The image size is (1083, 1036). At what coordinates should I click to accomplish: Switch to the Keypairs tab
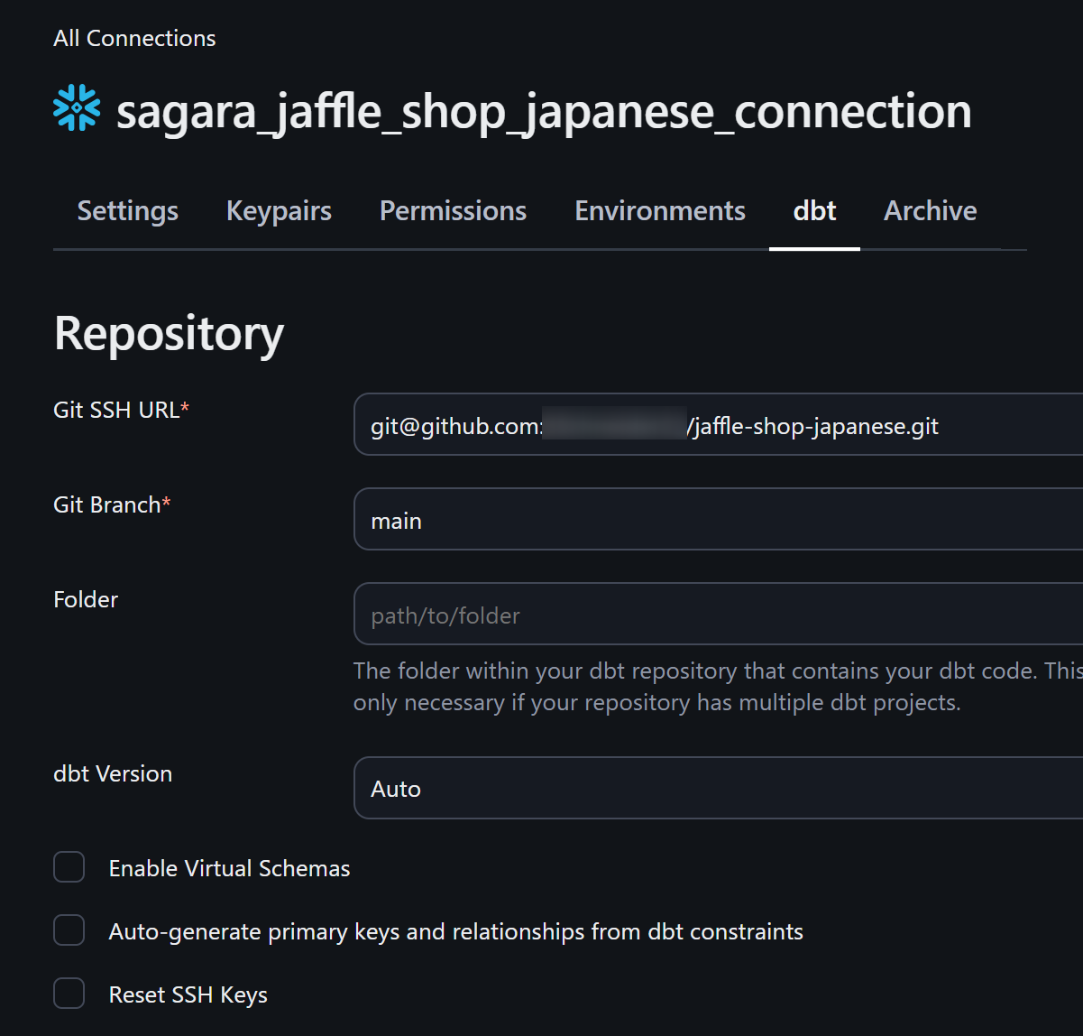coord(279,211)
